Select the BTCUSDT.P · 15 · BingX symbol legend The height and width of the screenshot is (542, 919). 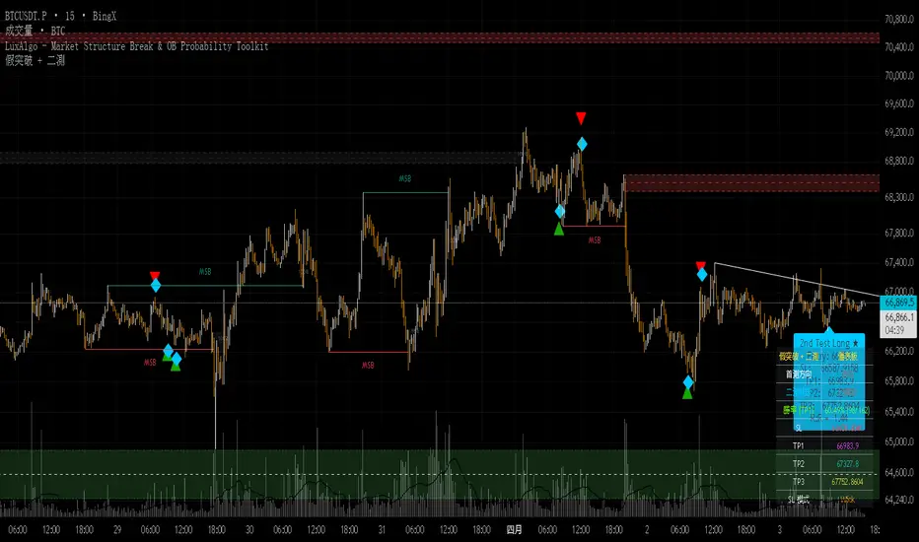[60, 17]
